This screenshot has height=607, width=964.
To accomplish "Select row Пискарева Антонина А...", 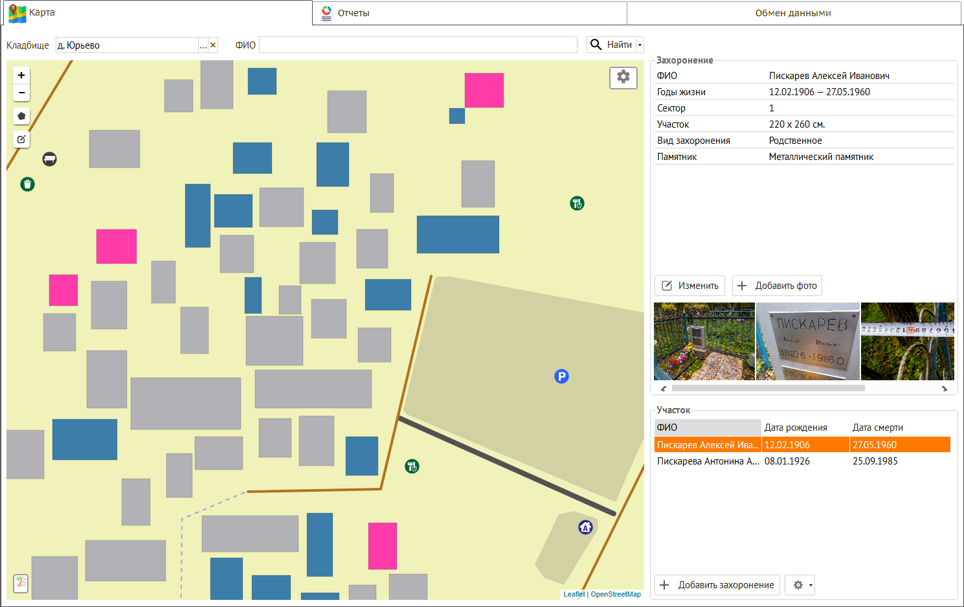I will point(802,461).
